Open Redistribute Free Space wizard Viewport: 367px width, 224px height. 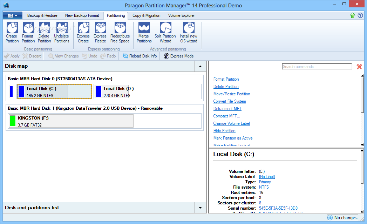[x=120, y=33]
